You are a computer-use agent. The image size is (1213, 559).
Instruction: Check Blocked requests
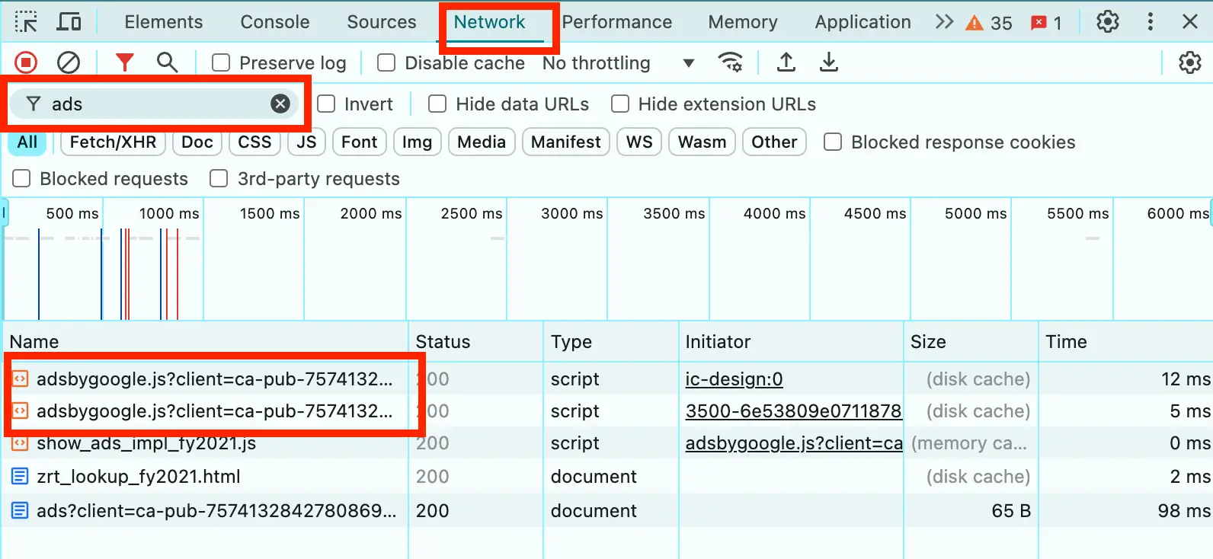[21, 178]
